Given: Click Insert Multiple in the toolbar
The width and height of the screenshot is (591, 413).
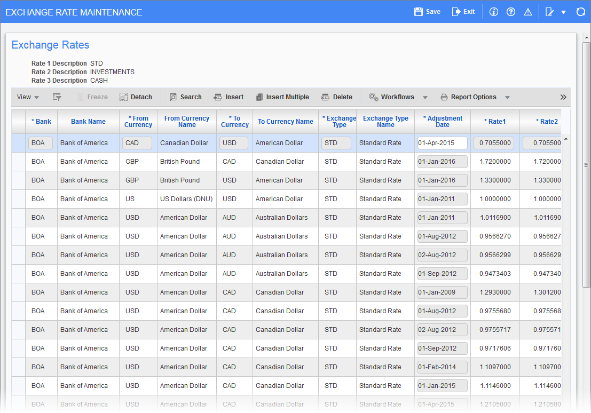Looking at the screenshot, I should pyautogui.click(x=282, y=97).
